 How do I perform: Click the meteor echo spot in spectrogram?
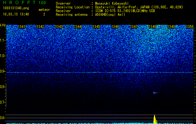(x=155, y=93)
